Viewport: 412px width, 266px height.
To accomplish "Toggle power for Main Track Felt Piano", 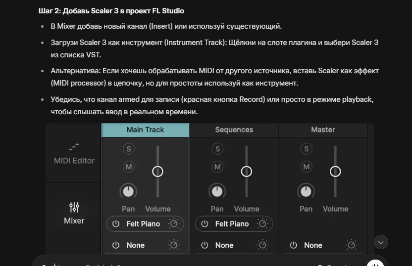I will pos(116,224).
